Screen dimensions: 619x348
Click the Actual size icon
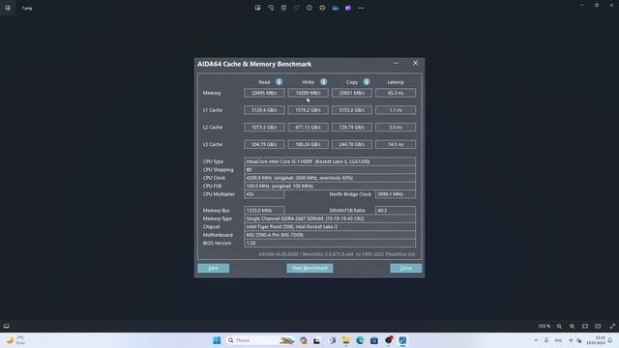(x=598, y=326)
